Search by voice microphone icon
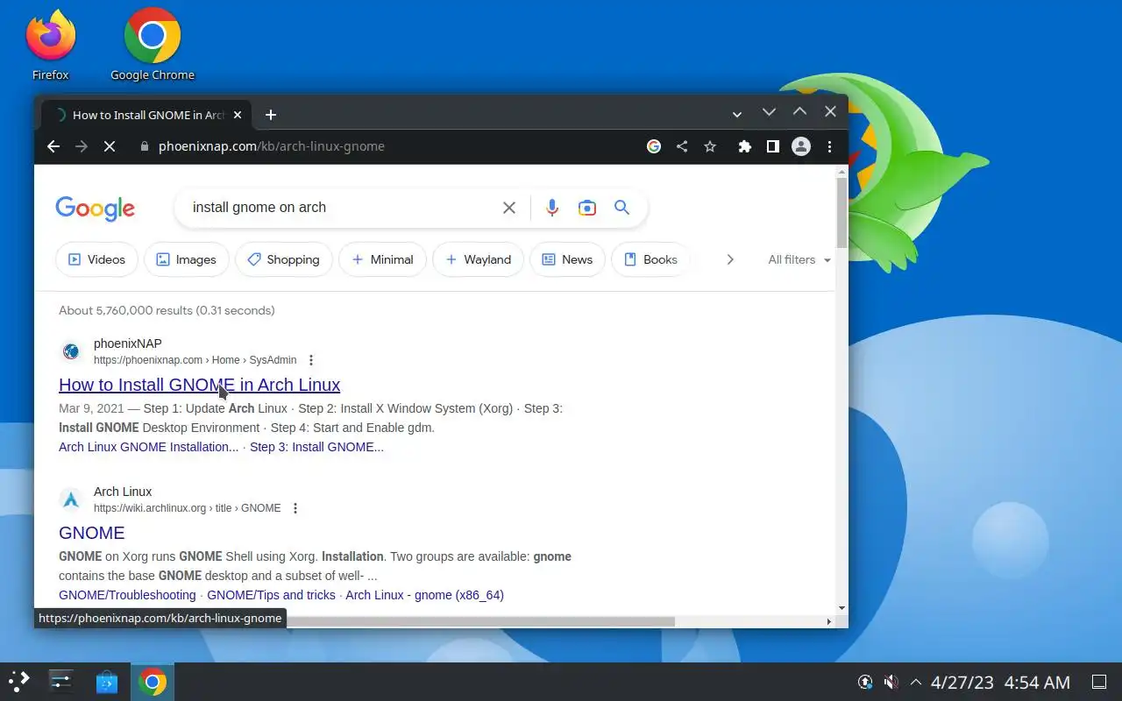 551,208
